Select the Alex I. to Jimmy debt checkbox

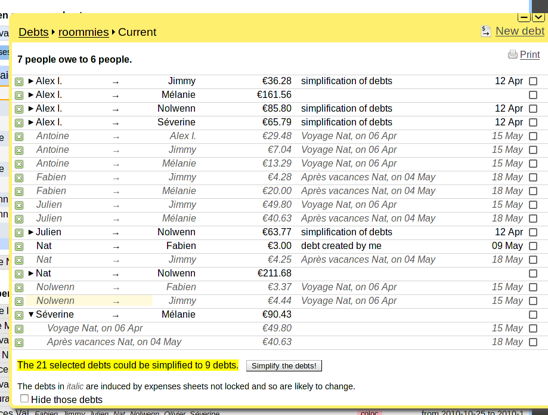click(x=533, y=81)
